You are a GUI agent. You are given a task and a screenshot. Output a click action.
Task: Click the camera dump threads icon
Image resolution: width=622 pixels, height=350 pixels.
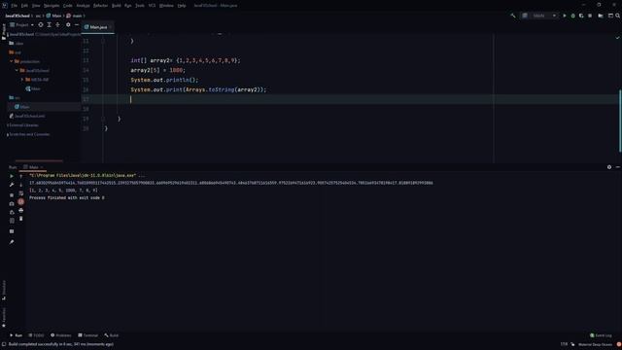pyautogui.click(x=12, y=203)
